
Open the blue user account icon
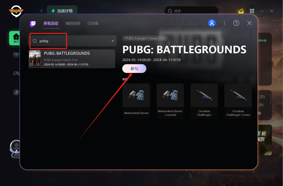coord(212,23)
